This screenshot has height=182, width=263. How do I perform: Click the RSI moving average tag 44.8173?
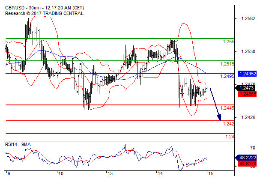pyautogui.click(x=247, y=164)
